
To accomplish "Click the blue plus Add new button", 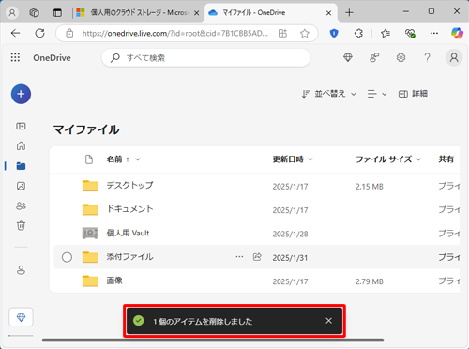I will (21, 94).
